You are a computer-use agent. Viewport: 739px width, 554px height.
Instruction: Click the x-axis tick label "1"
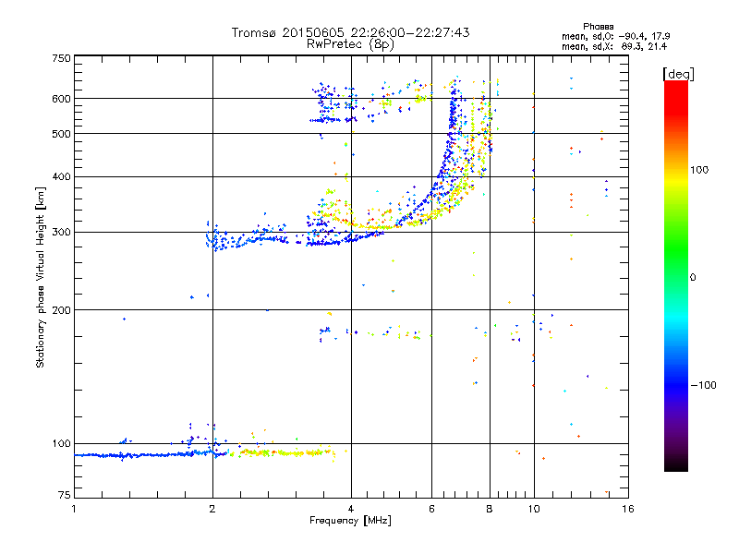[74, 509]
